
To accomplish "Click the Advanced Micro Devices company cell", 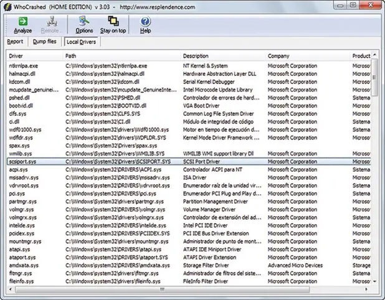I will tap(295, 265).
